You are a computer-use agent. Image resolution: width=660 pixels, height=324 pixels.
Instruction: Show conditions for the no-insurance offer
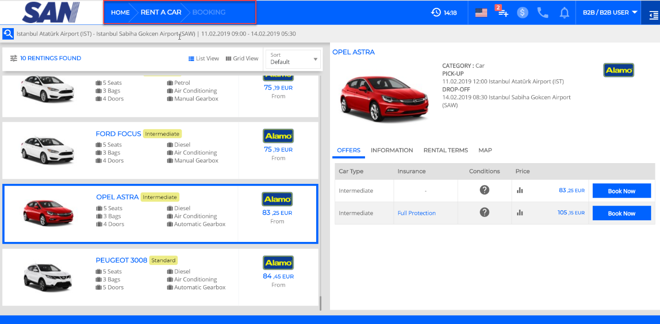484,190
